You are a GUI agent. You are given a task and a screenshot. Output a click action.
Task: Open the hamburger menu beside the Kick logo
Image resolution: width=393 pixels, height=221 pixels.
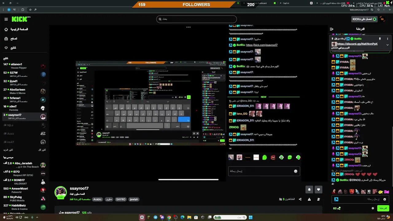[6, 19]
